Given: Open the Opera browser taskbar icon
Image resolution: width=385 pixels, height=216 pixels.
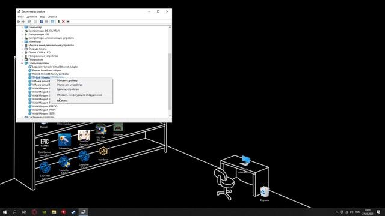Looking at the screenshot, I should 34,212.
